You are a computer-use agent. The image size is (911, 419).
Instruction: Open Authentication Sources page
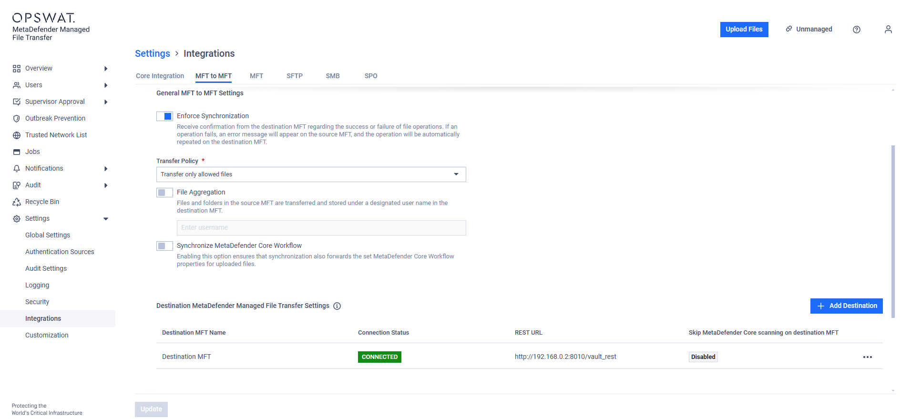coord(60,252)
